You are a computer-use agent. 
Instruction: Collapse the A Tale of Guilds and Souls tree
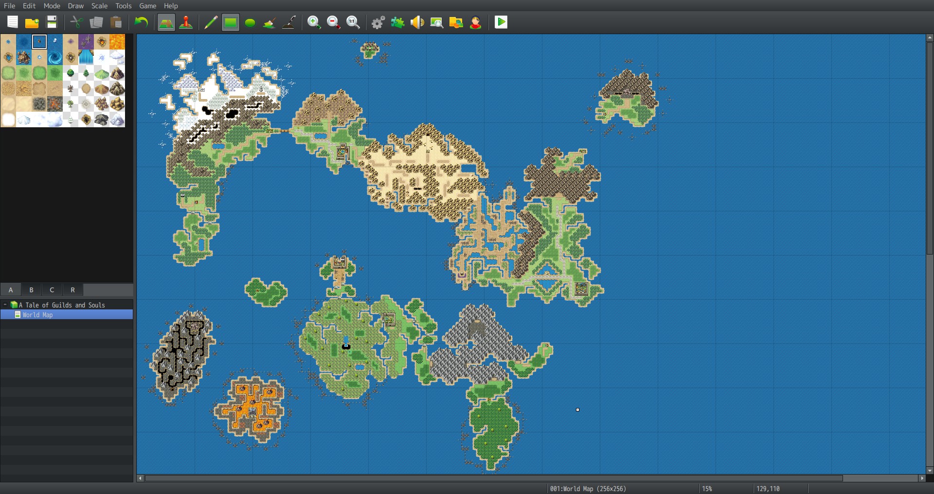(x=5, y=305)
